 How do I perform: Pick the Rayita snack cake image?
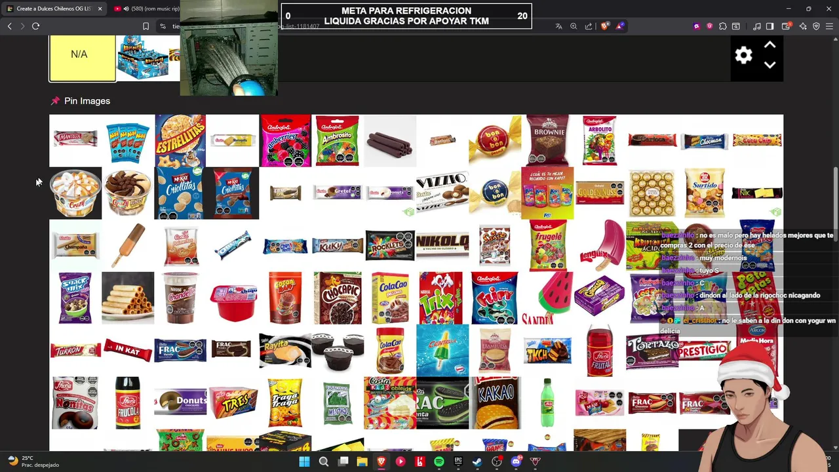point(285,350)
